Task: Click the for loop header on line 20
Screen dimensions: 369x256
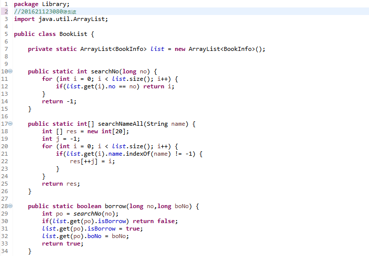Action: (110, 146)
